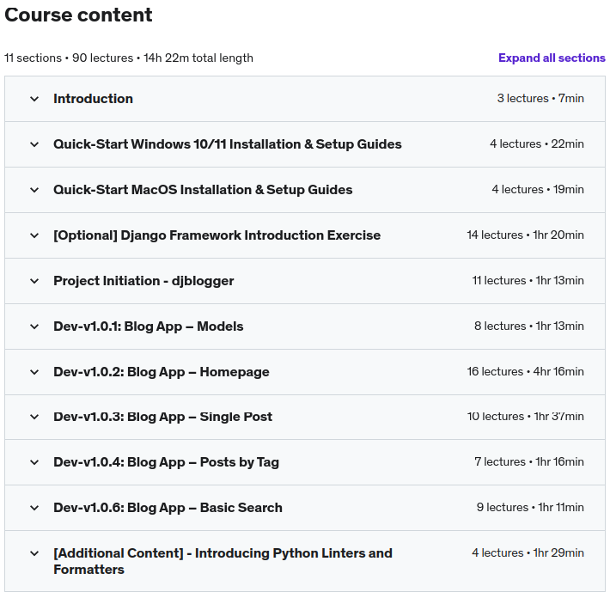Select Dev-v1.0.4: Blog App – Posts by Tag title
Image resolution: width=610 pixels, height=598 pixels.
[166, 462]
